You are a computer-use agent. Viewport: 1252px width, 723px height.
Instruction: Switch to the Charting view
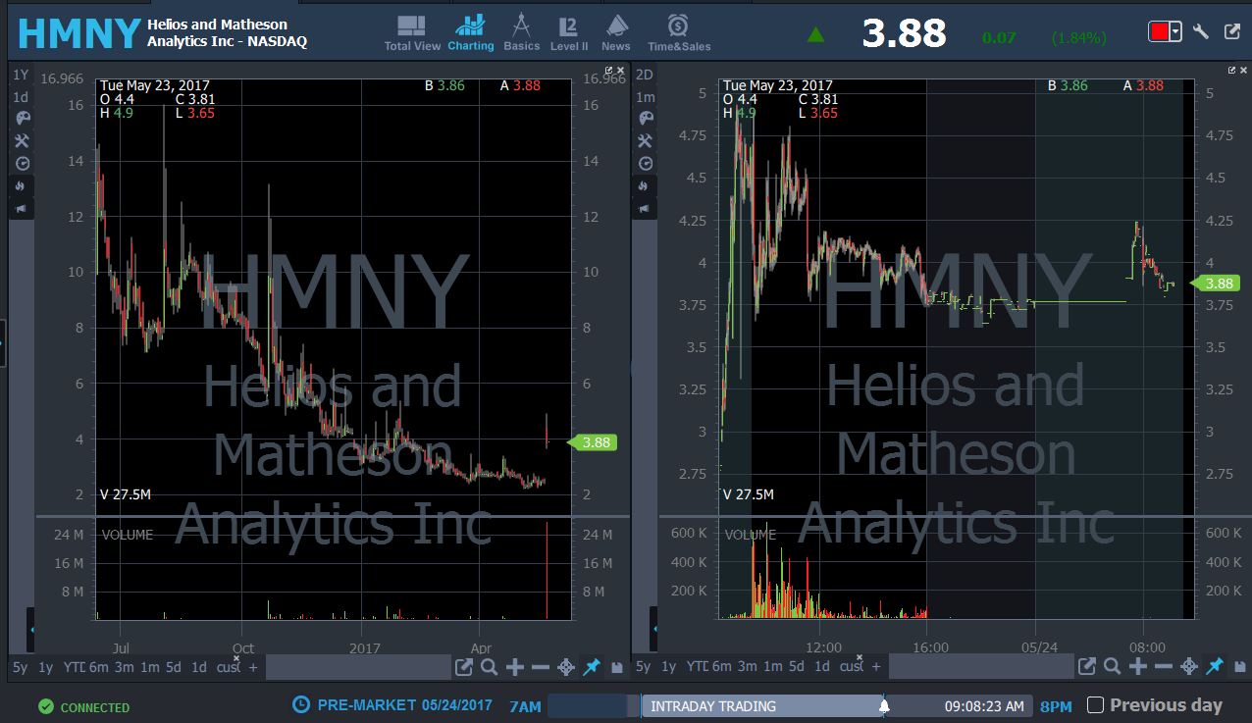tap(470, 33)
